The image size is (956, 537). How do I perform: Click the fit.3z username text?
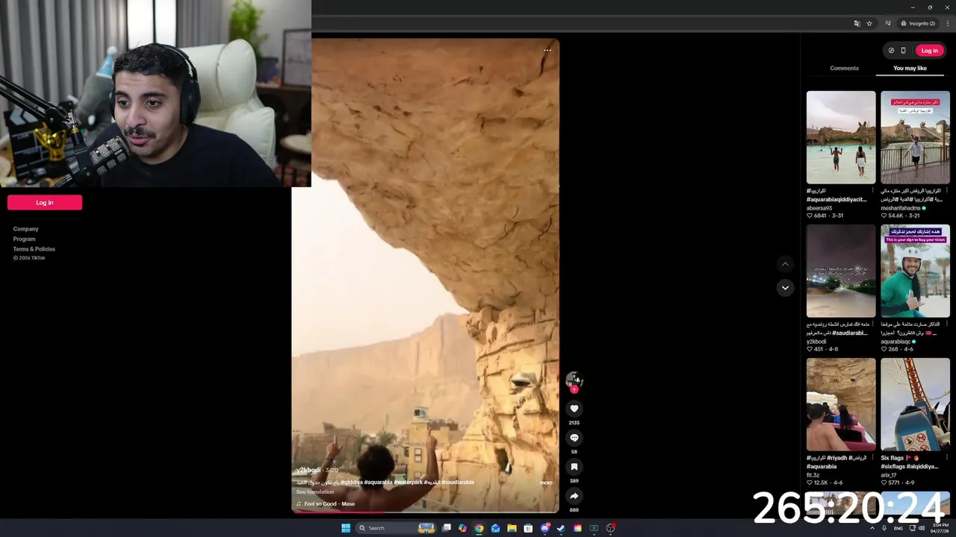[813, 475]
